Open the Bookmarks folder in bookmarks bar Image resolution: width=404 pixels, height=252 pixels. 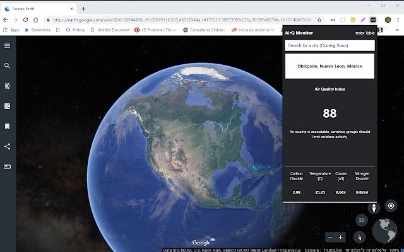point(37,30)
